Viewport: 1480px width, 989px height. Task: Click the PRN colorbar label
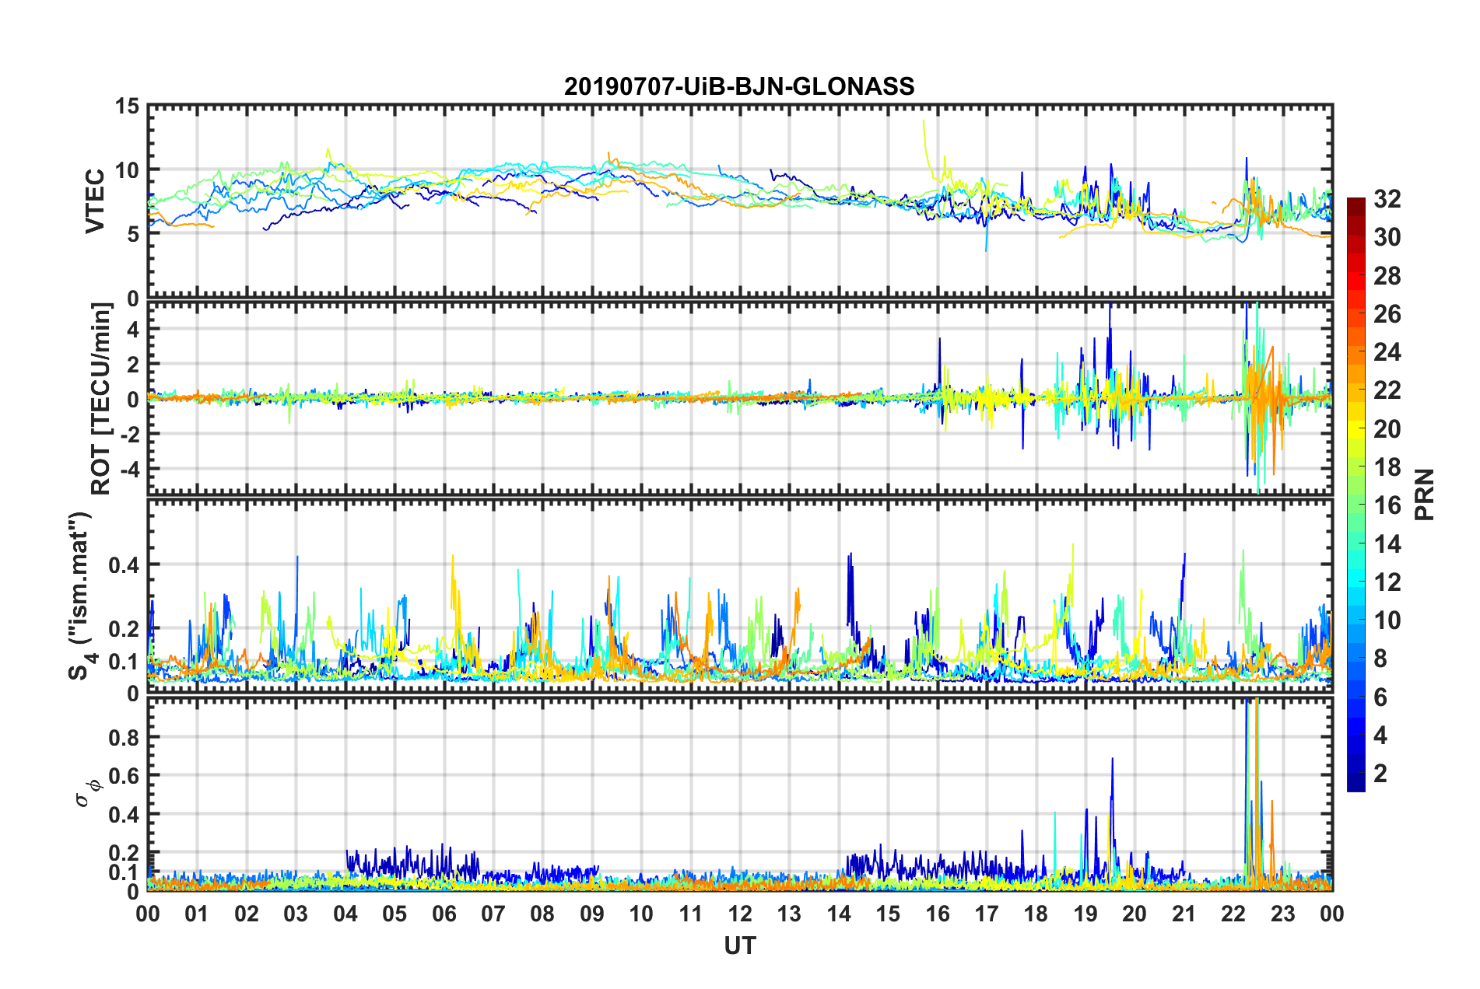tap(1425, 494)
